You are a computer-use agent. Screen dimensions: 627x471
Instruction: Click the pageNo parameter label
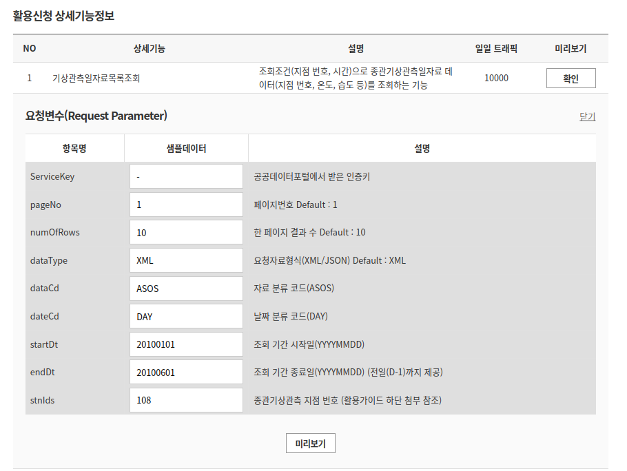(x=45, y=205)
